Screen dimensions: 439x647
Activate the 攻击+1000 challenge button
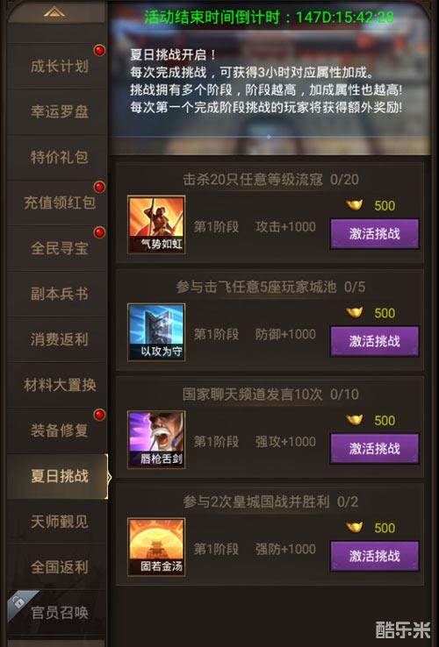(x=375, y=233)
